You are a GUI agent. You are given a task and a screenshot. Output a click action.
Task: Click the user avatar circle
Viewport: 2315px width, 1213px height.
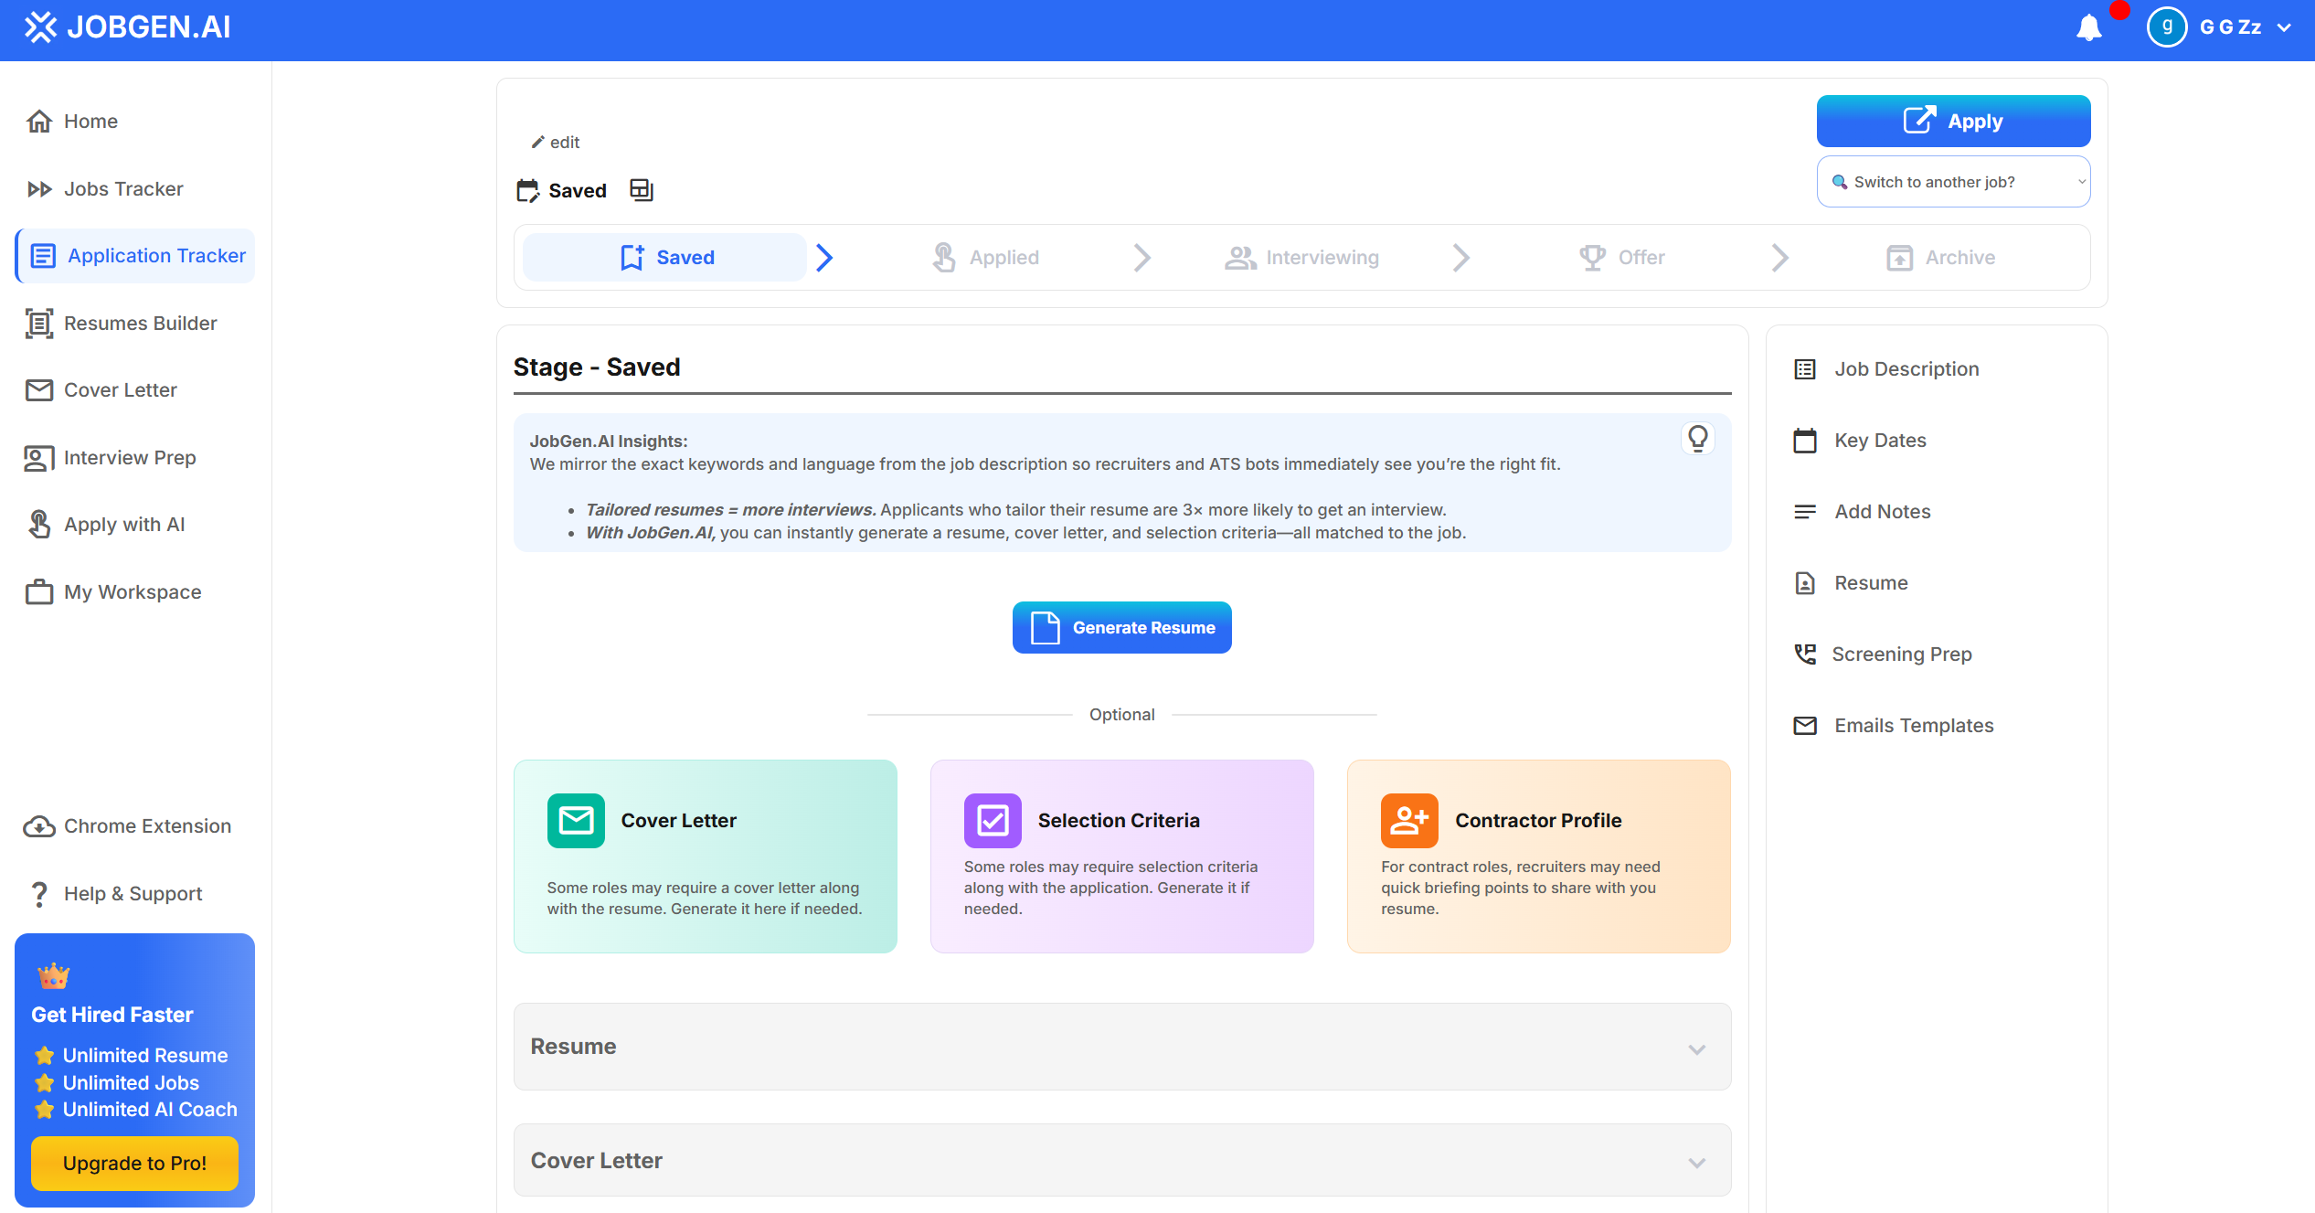pos(2167,27)
